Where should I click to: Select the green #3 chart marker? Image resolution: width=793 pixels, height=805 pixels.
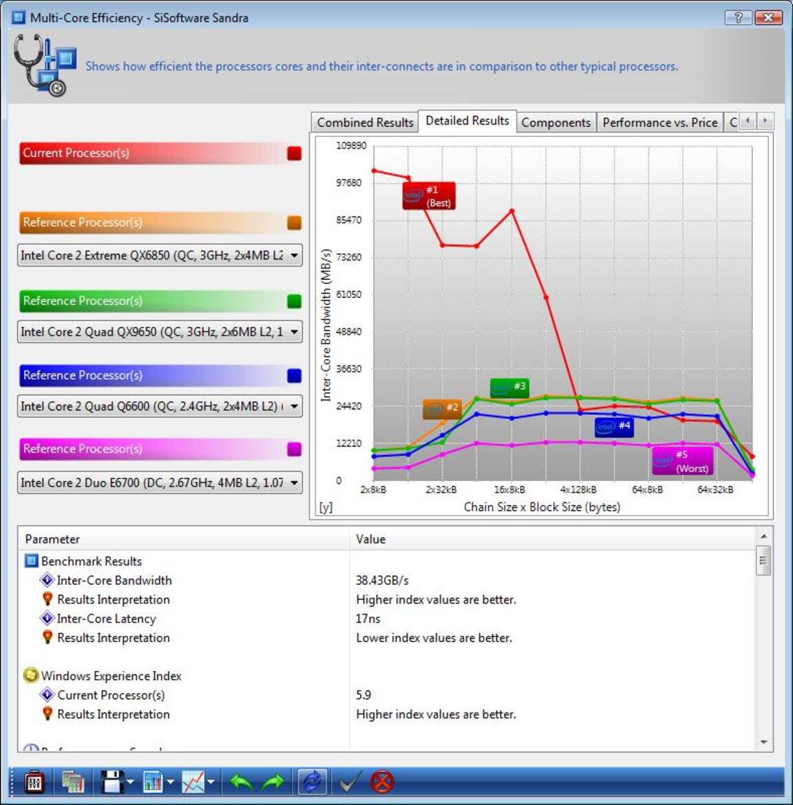pos(509,387)
